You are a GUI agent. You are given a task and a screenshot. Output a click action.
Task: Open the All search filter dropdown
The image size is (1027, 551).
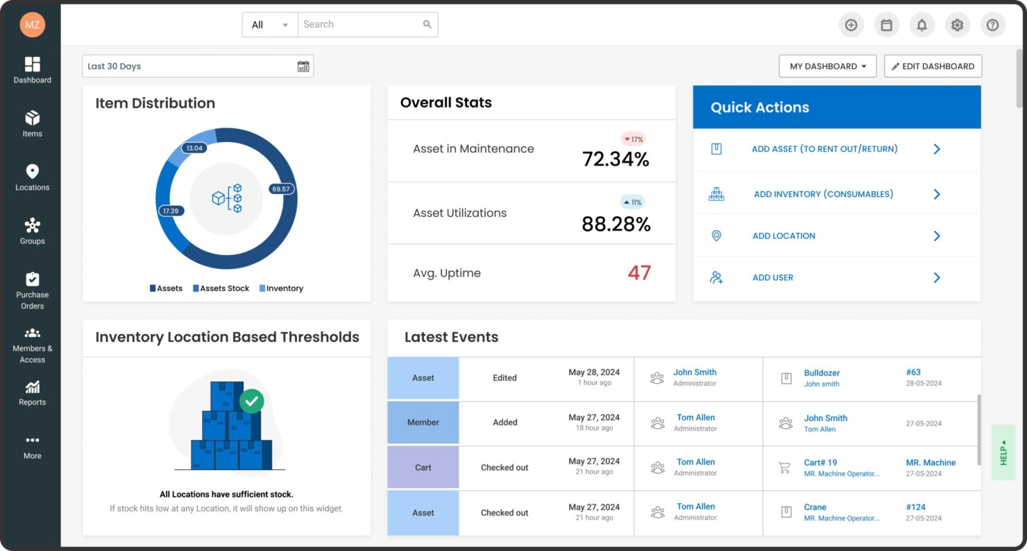pos(269,24)
